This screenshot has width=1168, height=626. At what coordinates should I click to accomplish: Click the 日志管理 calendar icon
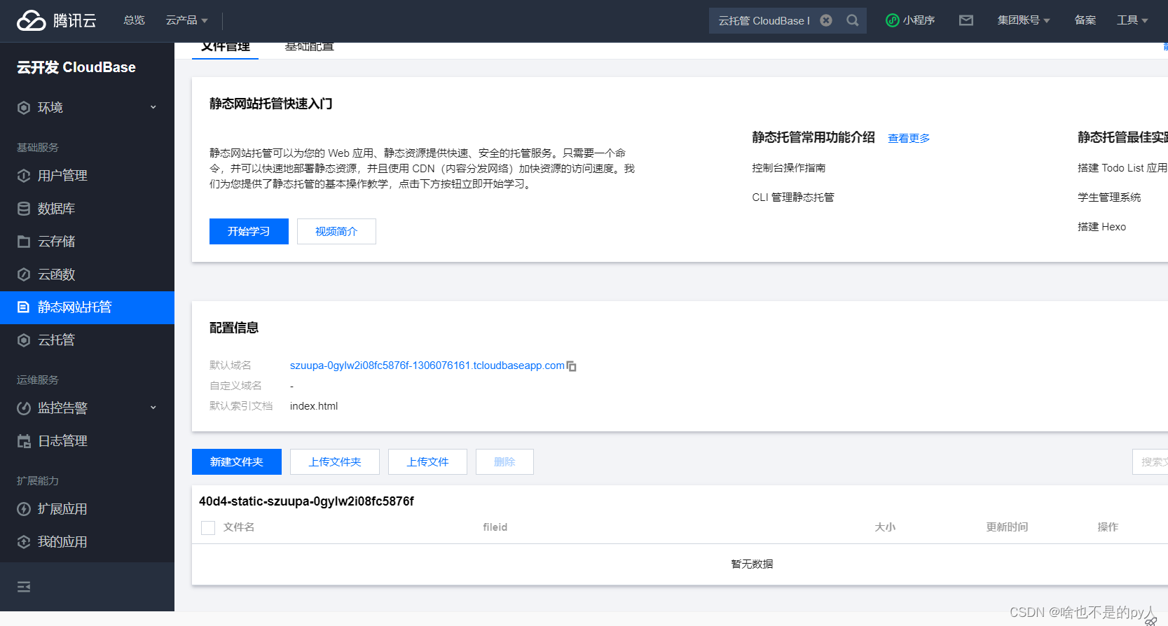[24, 441]
